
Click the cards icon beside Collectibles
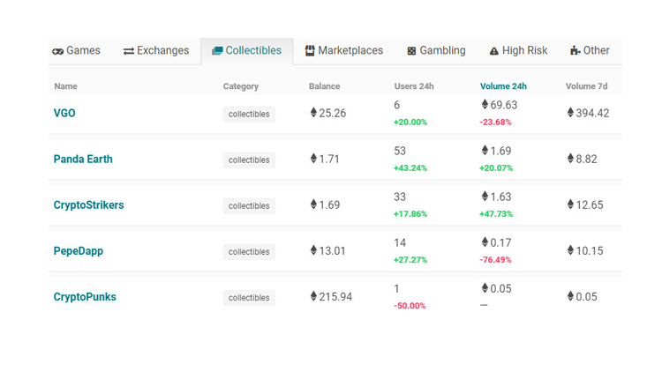coord(217,50)
